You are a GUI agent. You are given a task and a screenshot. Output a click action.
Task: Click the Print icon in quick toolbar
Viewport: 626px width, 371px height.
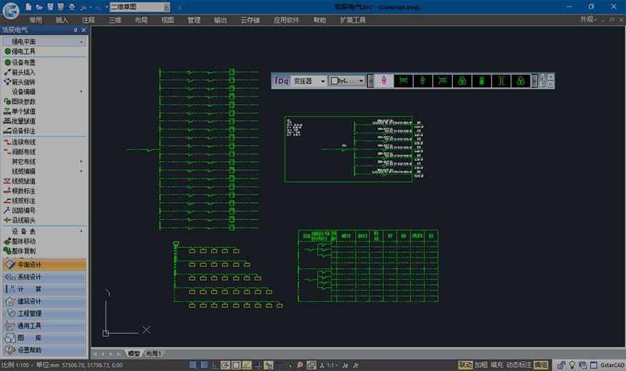(72, 7)
